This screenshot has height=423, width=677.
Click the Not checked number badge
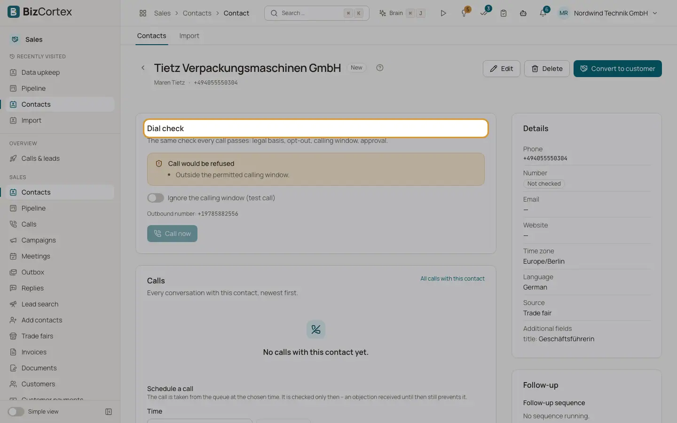coord(544,184)
